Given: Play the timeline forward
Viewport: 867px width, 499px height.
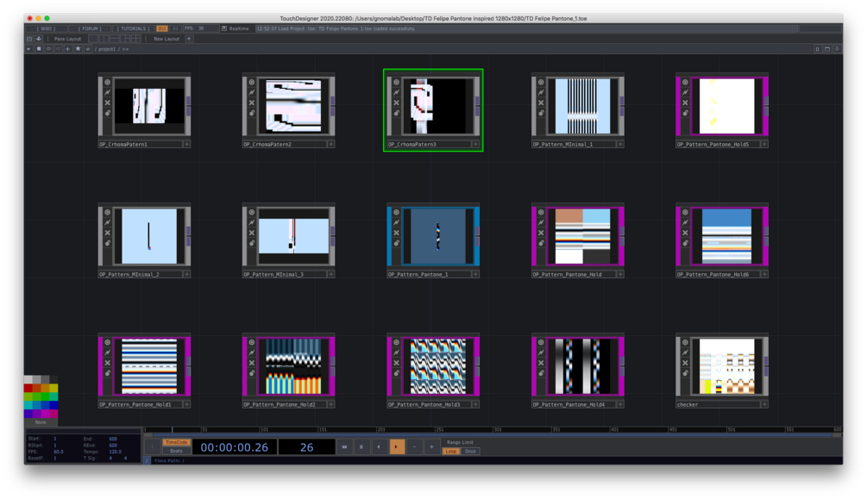Looking at the screenshot, I should (397, 446).
